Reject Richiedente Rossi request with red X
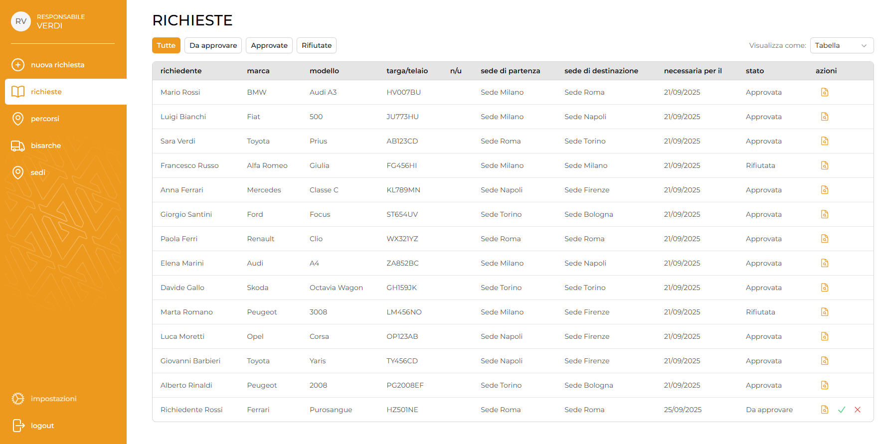The image size is (884, 444). (858, 410)
